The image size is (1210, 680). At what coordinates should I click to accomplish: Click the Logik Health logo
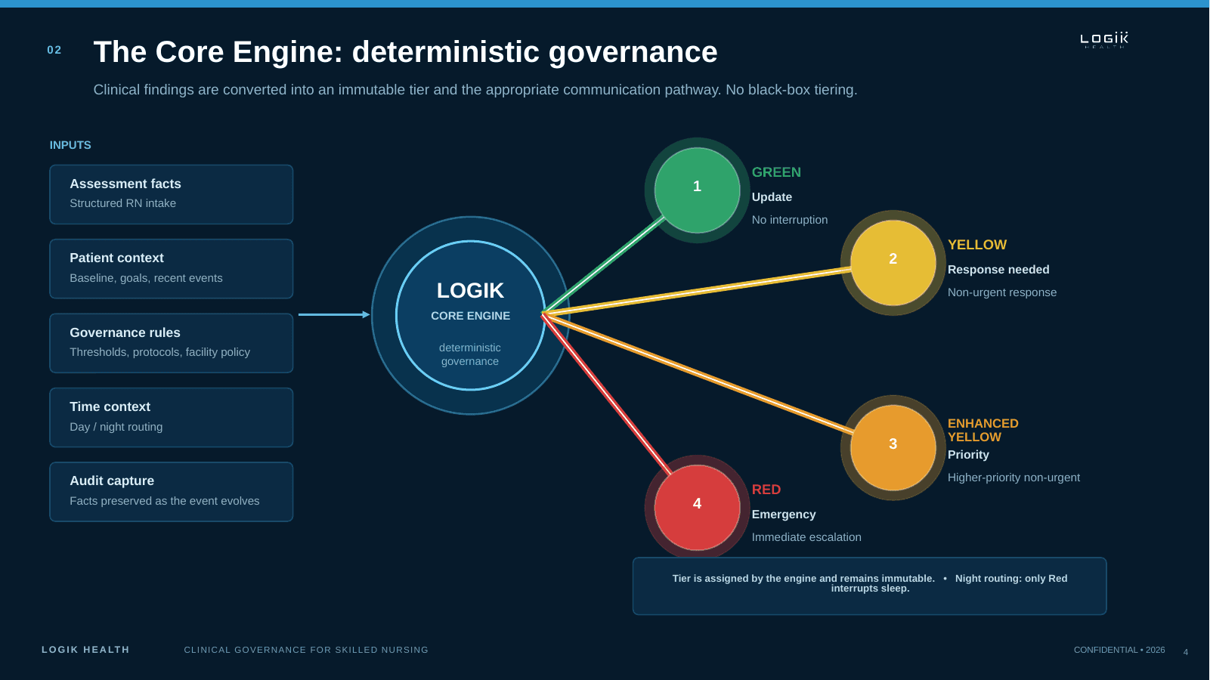pyautogui.click(x=1104, y=40)
